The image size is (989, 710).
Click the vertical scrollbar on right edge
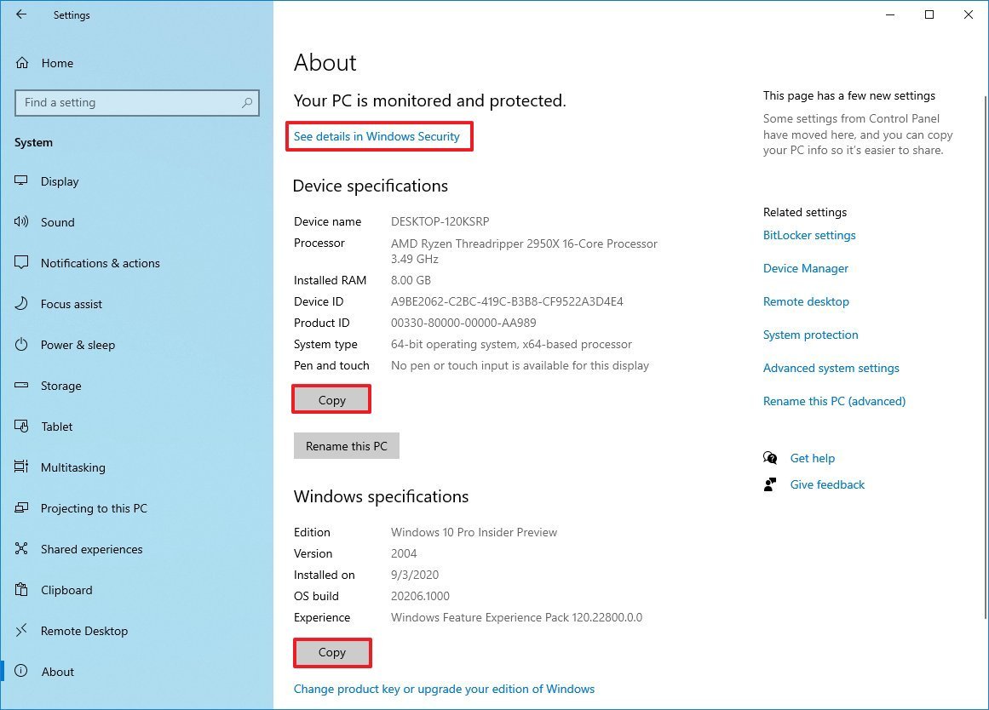[986, 356]
